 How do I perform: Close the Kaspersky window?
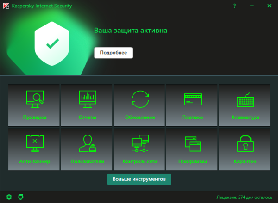tap(269, 6)
